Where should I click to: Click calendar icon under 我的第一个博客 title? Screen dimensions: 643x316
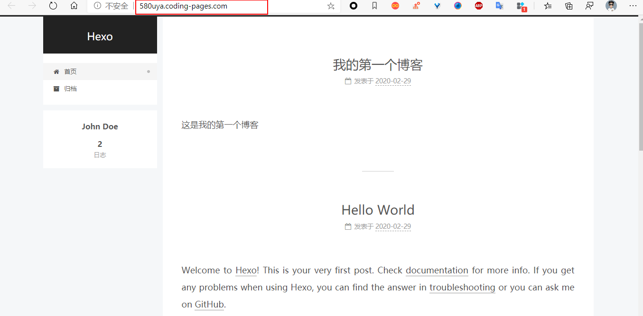pyautogui.click(x=348, y=81)
